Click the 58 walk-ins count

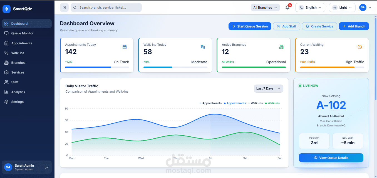[148, 52]
